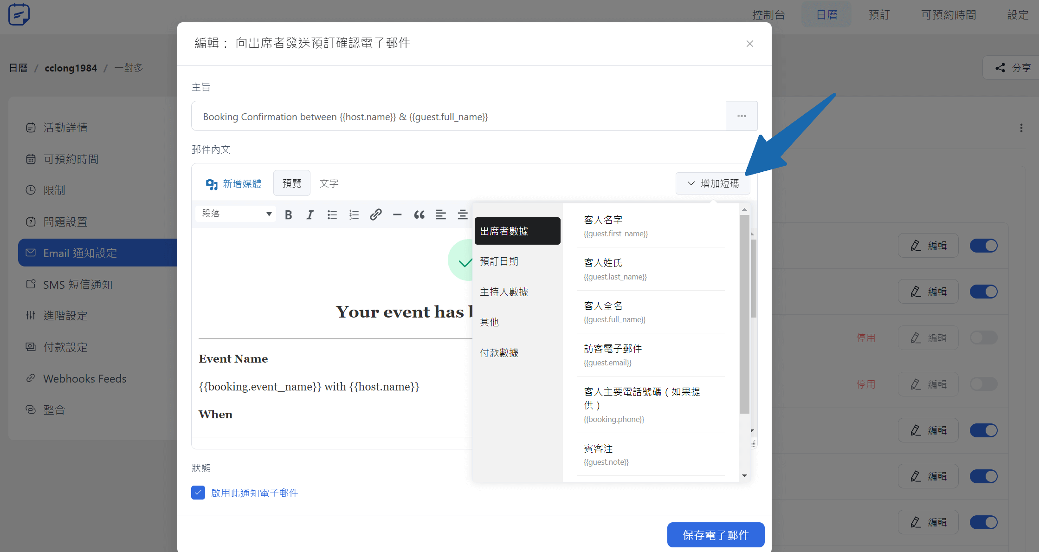Click the insert link icon
Viewport: 1039px width, 552px height.
pyautogui.click(x=375, y=214)
